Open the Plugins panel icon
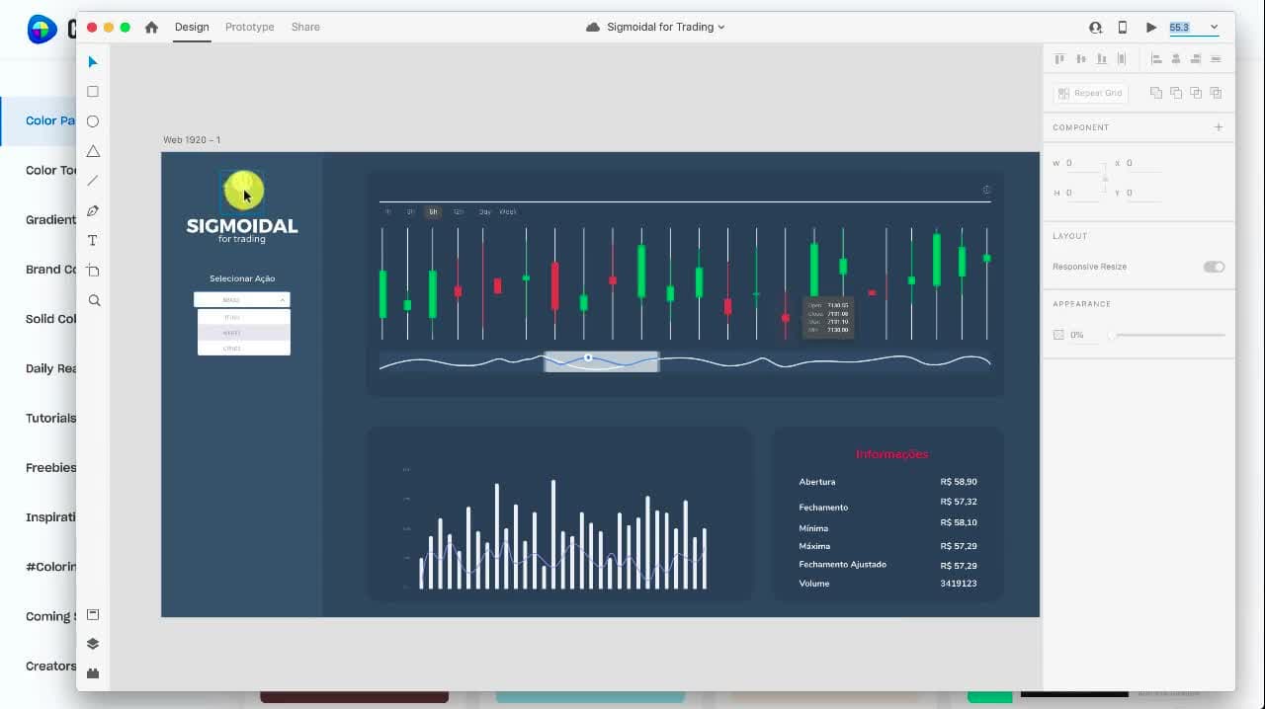 [x=93, y=673]
